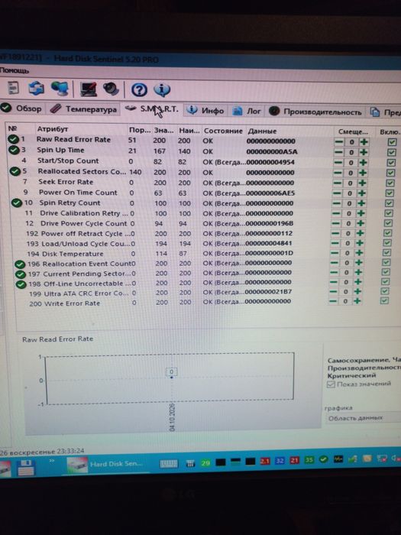Decrease offset for Spin Retry Count
This screenshot has width=401, height=535.
(x=336, y=203)
